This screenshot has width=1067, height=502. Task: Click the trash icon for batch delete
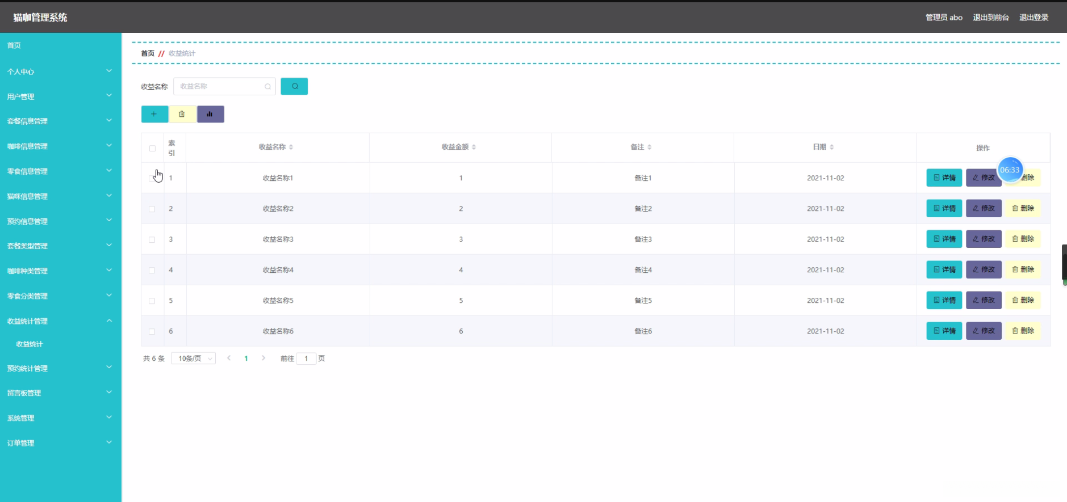pos(182,114)
